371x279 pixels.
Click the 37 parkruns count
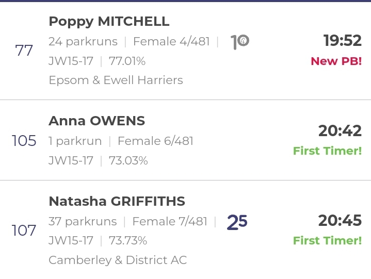pyautogui.click(x=83, y=222)
